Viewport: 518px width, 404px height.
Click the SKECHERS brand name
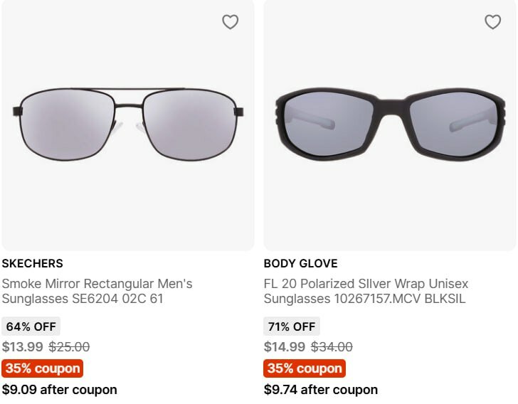tap(32, 263)
